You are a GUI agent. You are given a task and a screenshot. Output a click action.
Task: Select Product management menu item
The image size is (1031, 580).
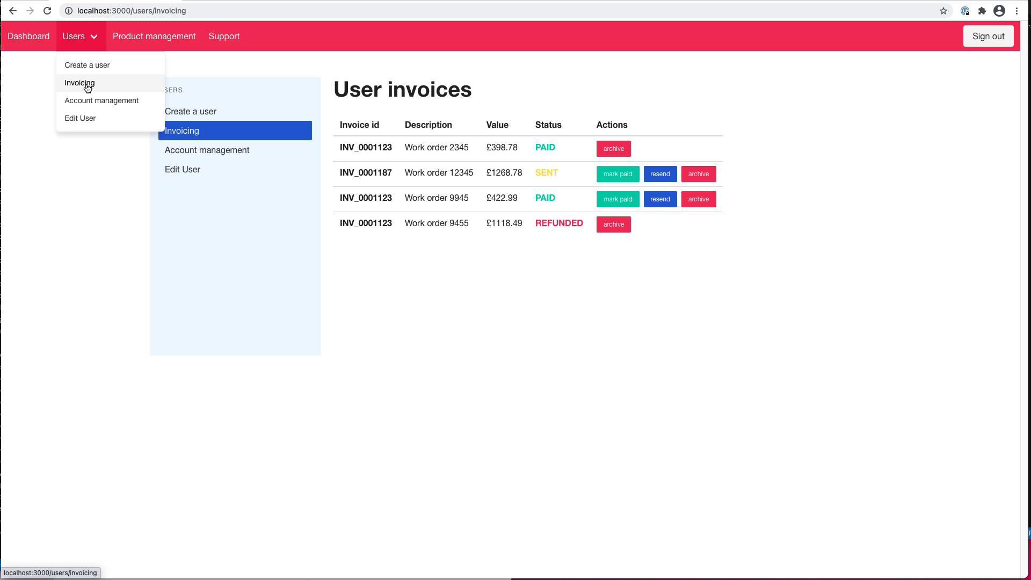click(x=154, y=36)
